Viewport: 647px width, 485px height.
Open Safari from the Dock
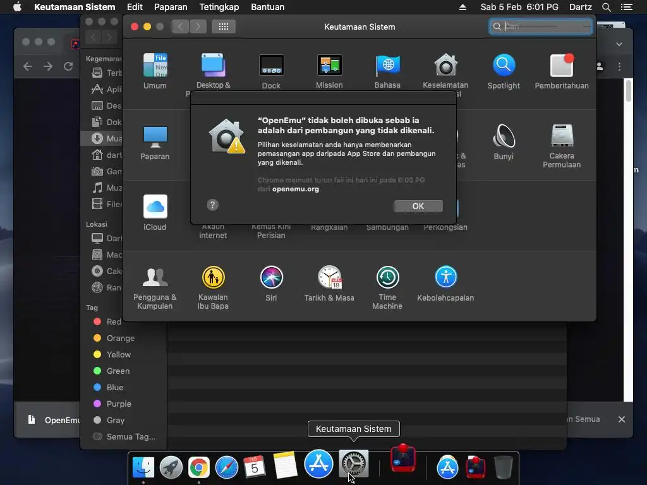pyautogui.click(x=227, y=467)
